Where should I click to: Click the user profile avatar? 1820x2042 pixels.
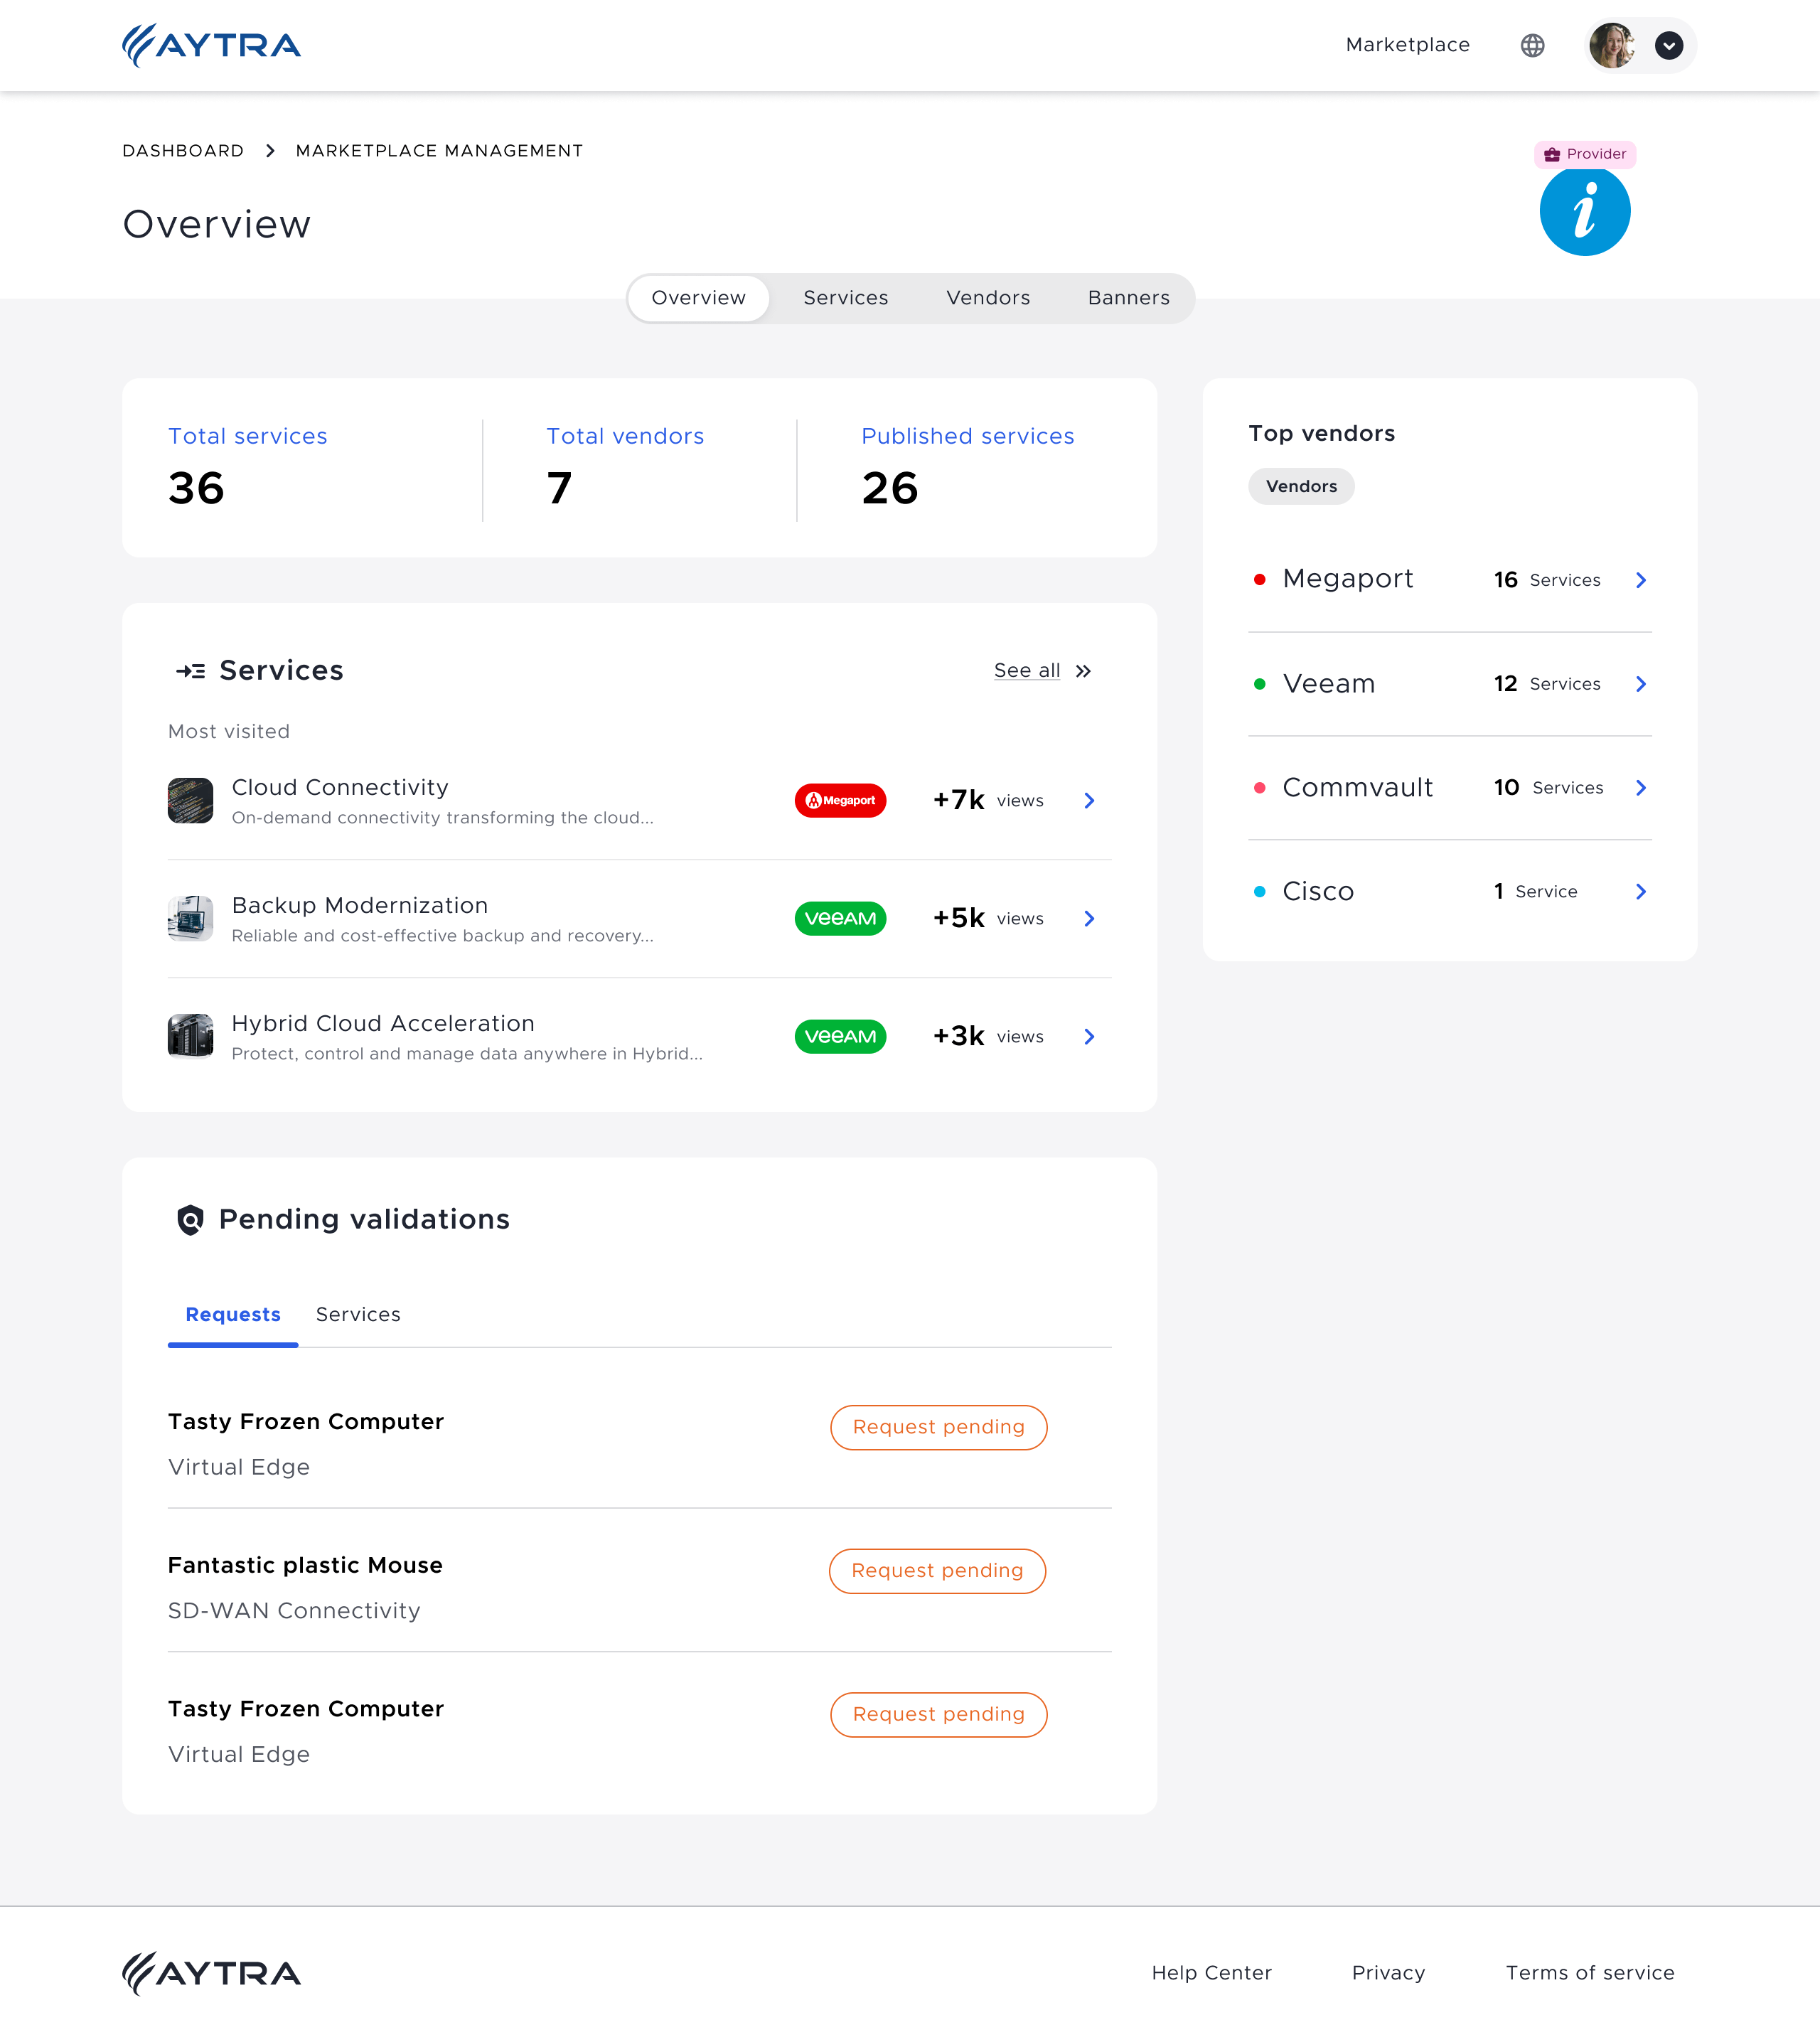pos(1612,46)
